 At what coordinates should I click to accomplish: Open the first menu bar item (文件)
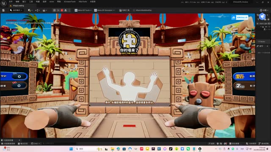11,2
